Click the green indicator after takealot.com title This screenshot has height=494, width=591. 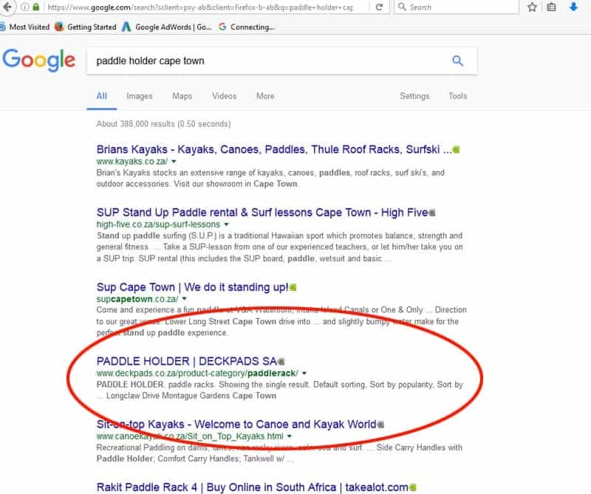click(x=413, y=487)
